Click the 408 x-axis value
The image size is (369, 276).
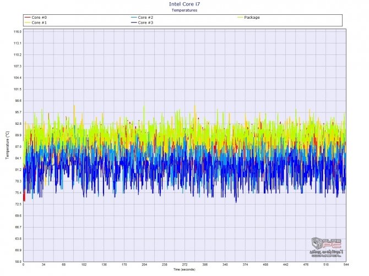pyautogui.click(x=265, y=264)
